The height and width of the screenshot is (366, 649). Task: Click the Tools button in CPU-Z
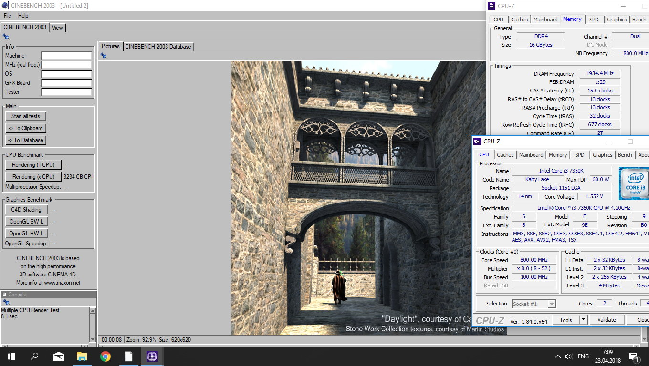click(566, 320)
